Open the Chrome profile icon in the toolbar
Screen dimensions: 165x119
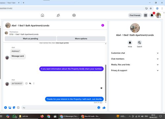click(157, 8)
